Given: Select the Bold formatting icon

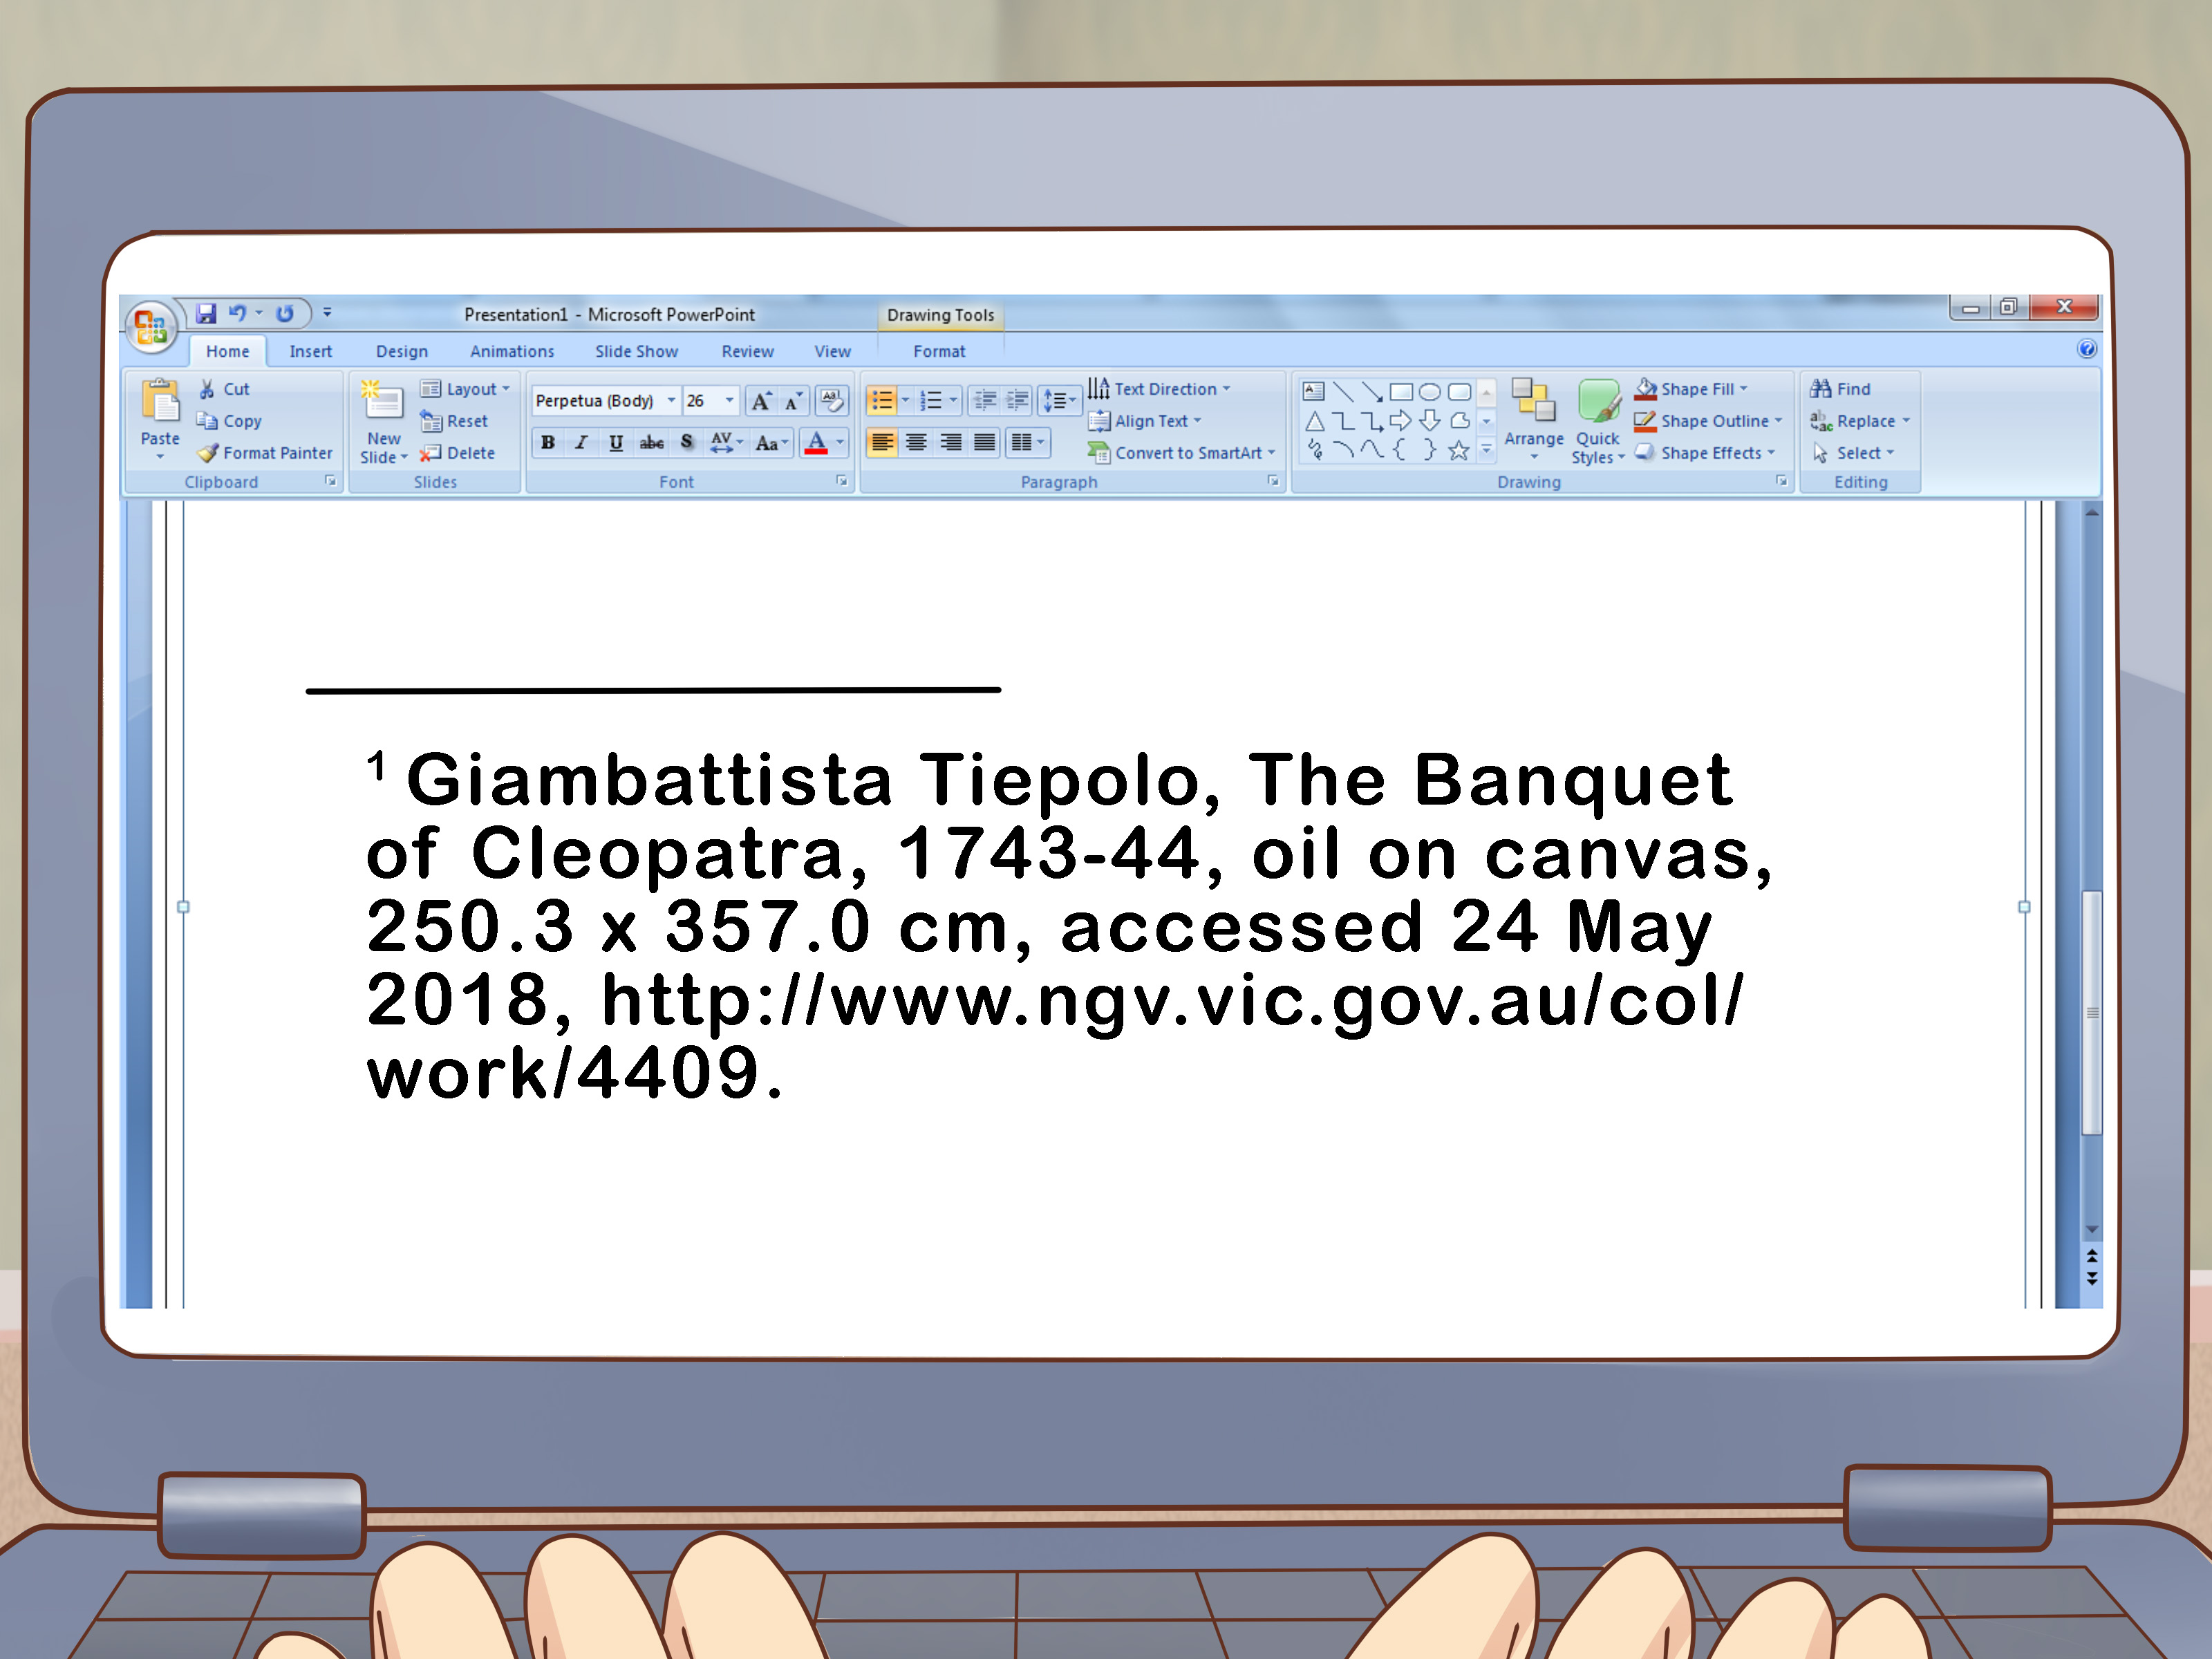Looking at the screenshot, I should [545, 448].
